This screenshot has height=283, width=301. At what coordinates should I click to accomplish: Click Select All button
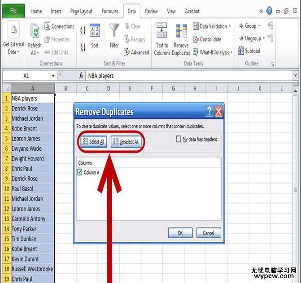pos(94,142)
